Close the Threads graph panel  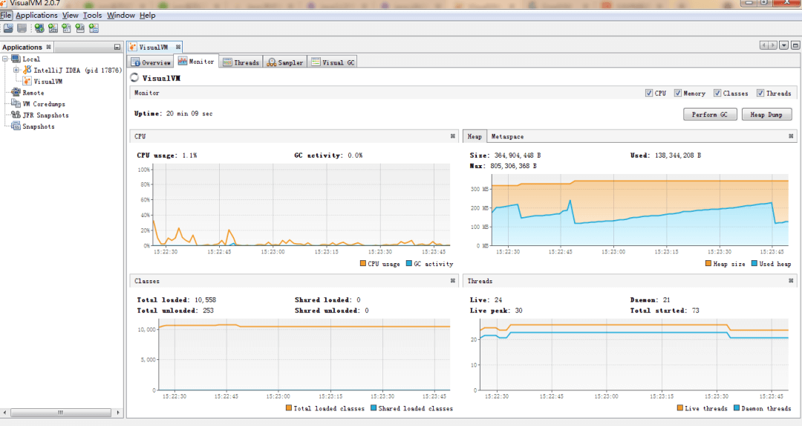click(791, 280)
